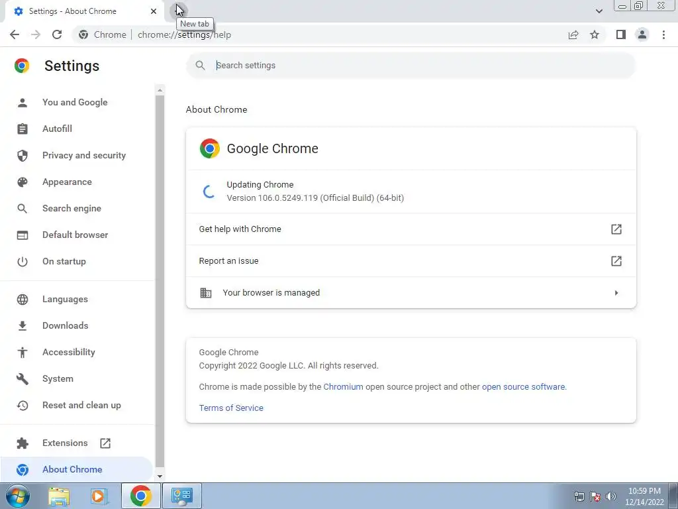Click the back navigation arrow
Screen dimensions: 678x509
(15, 34)
